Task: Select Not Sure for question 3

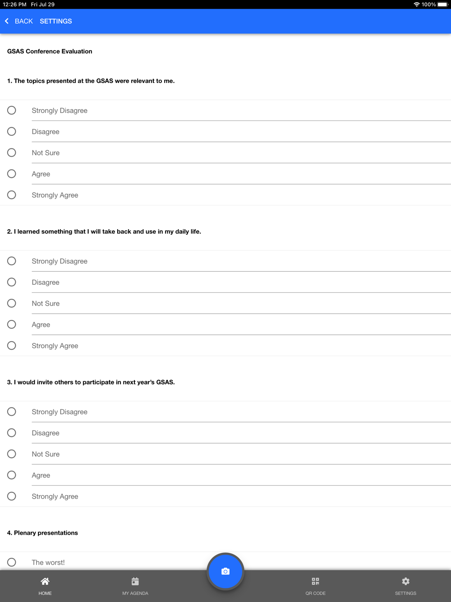Action: (x=12, y=454)
